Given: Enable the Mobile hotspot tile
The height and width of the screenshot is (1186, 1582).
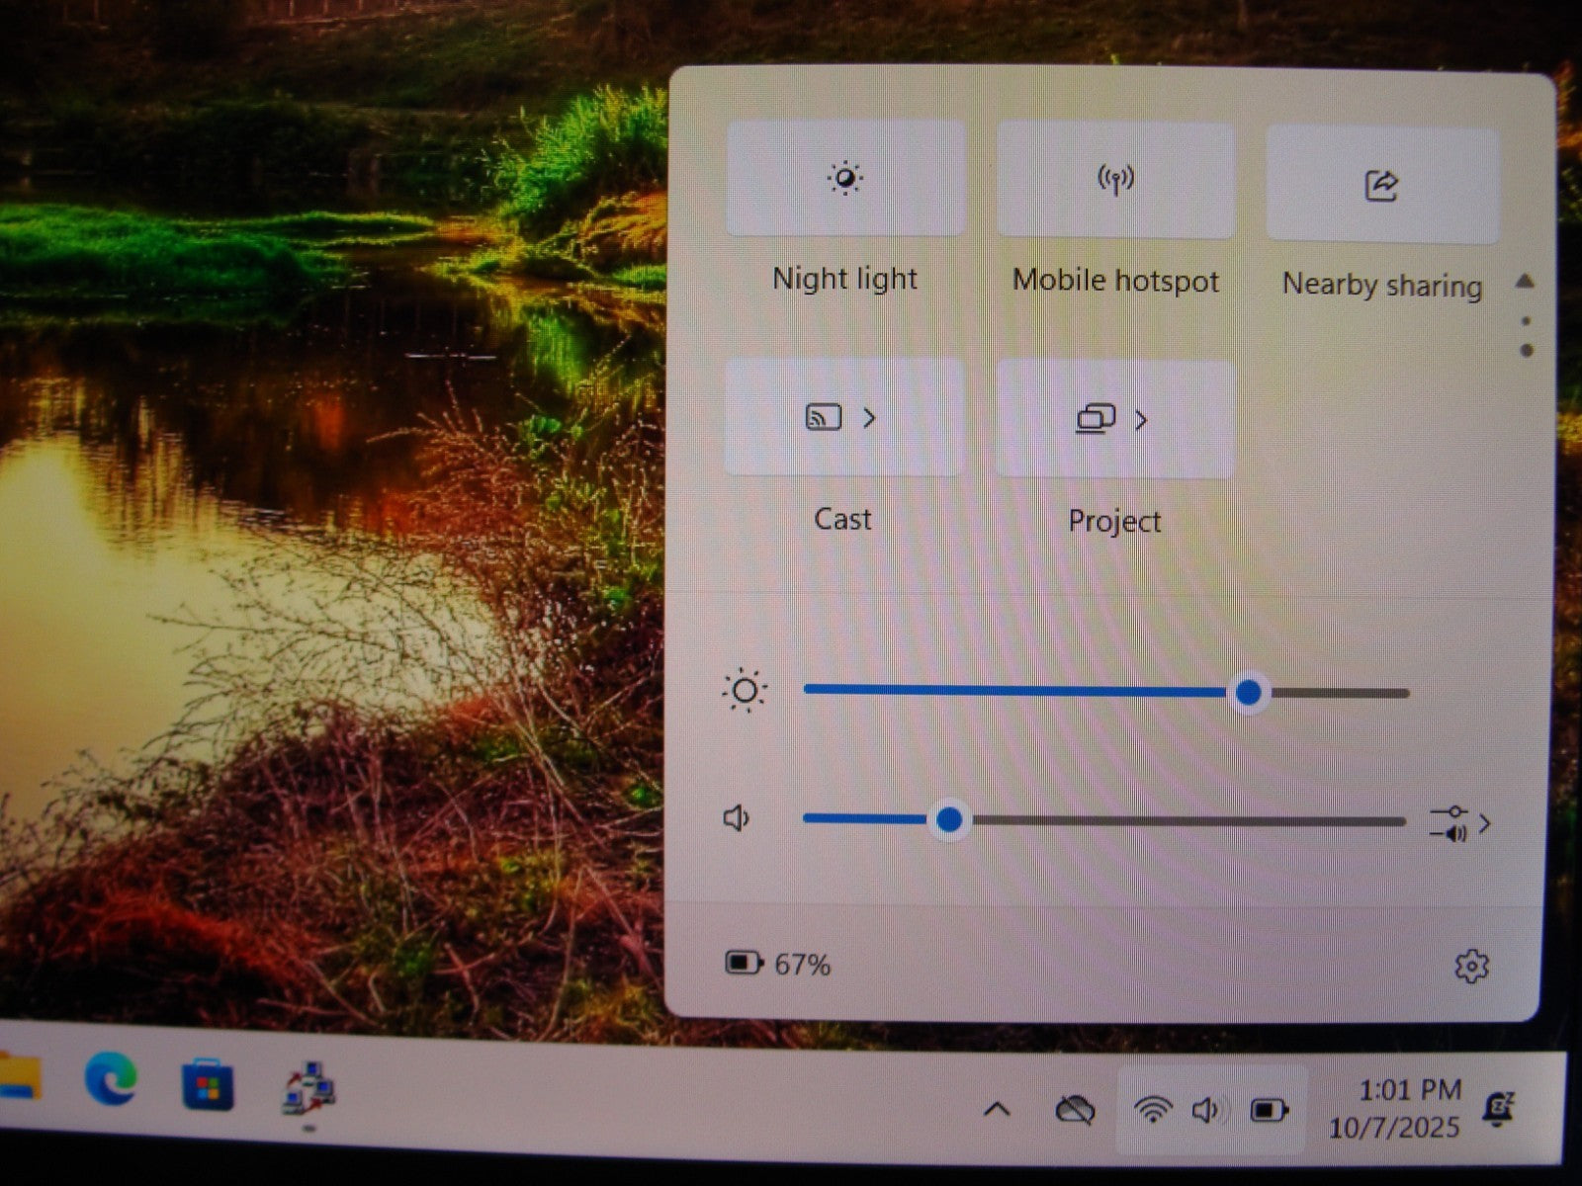Looking at the screenshot, I should point(1115,181).
